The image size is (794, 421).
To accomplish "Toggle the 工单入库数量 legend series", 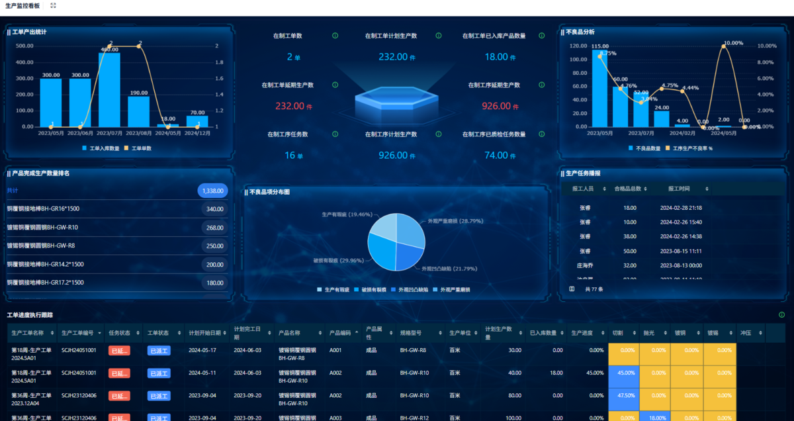I will 101,148.
